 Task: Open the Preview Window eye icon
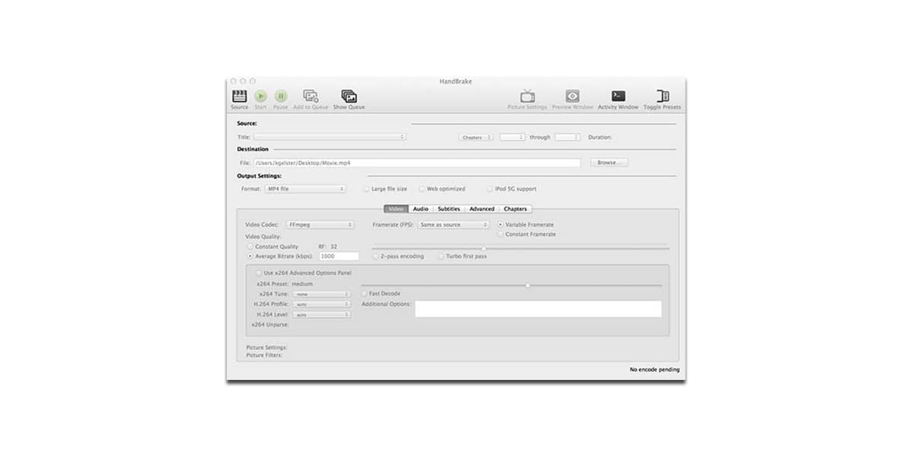tap(572, 97)
